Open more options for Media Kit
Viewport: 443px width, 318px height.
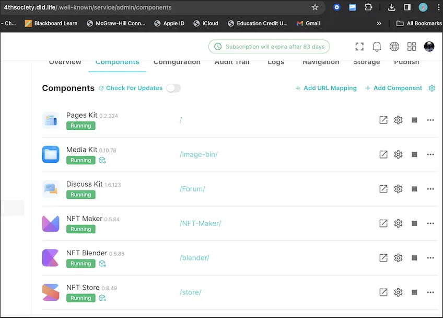[430, 154]
